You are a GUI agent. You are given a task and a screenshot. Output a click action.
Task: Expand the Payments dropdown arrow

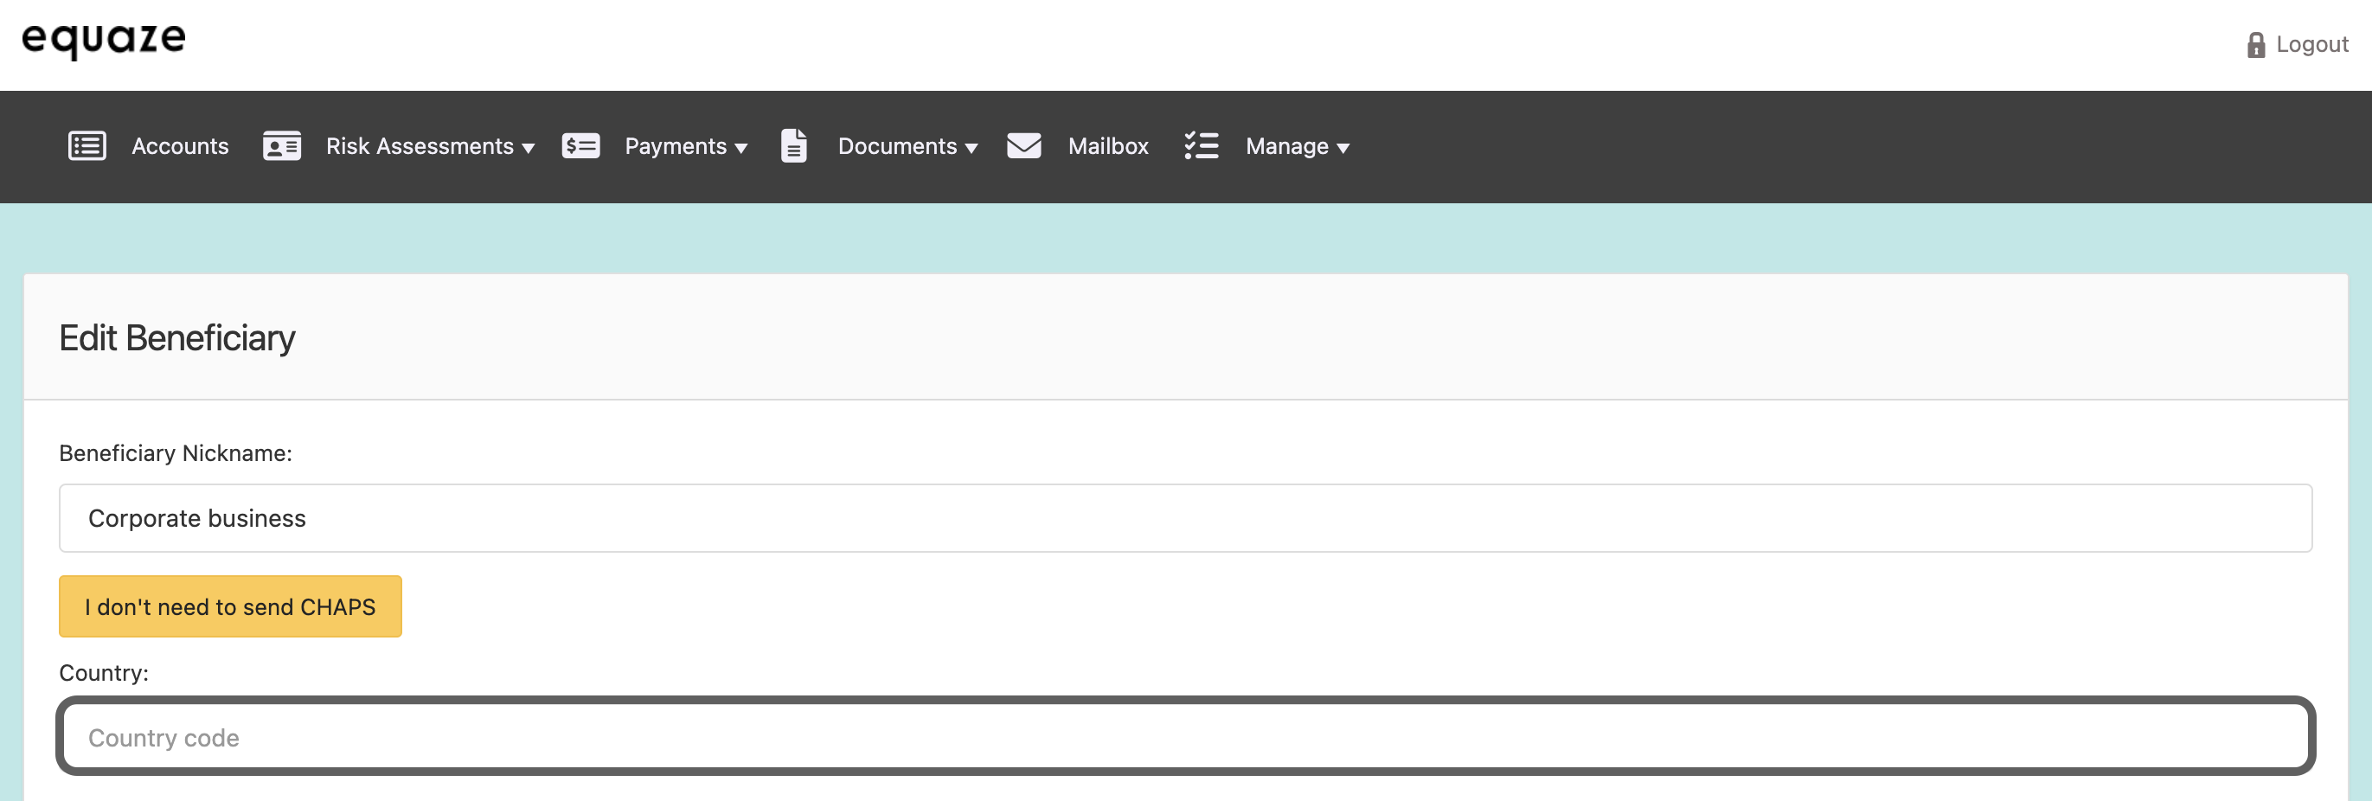741,148
